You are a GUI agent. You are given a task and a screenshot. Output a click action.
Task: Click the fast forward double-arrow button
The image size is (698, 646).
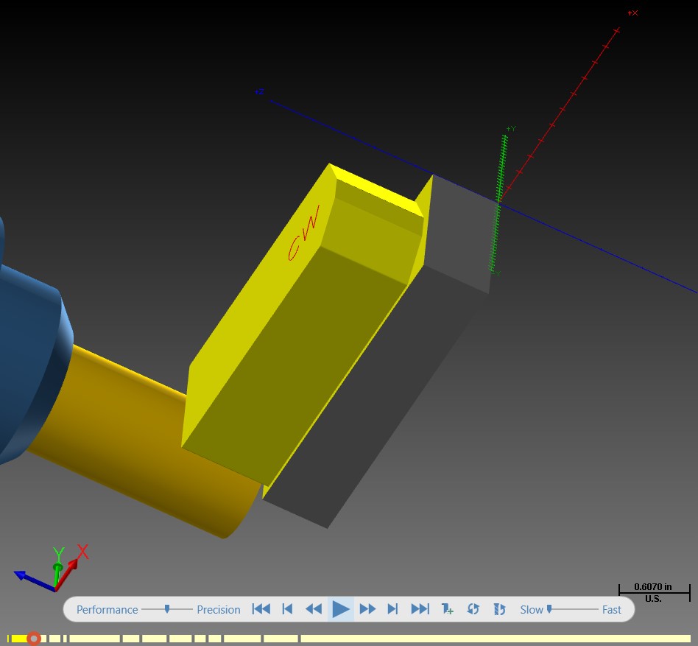click(367, 608)
